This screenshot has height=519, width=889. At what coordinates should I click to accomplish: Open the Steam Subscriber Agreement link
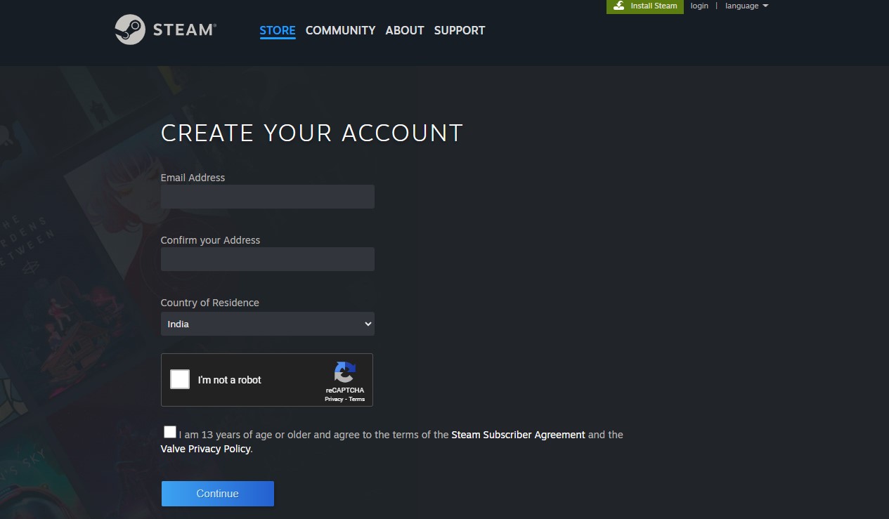[518, 435]
